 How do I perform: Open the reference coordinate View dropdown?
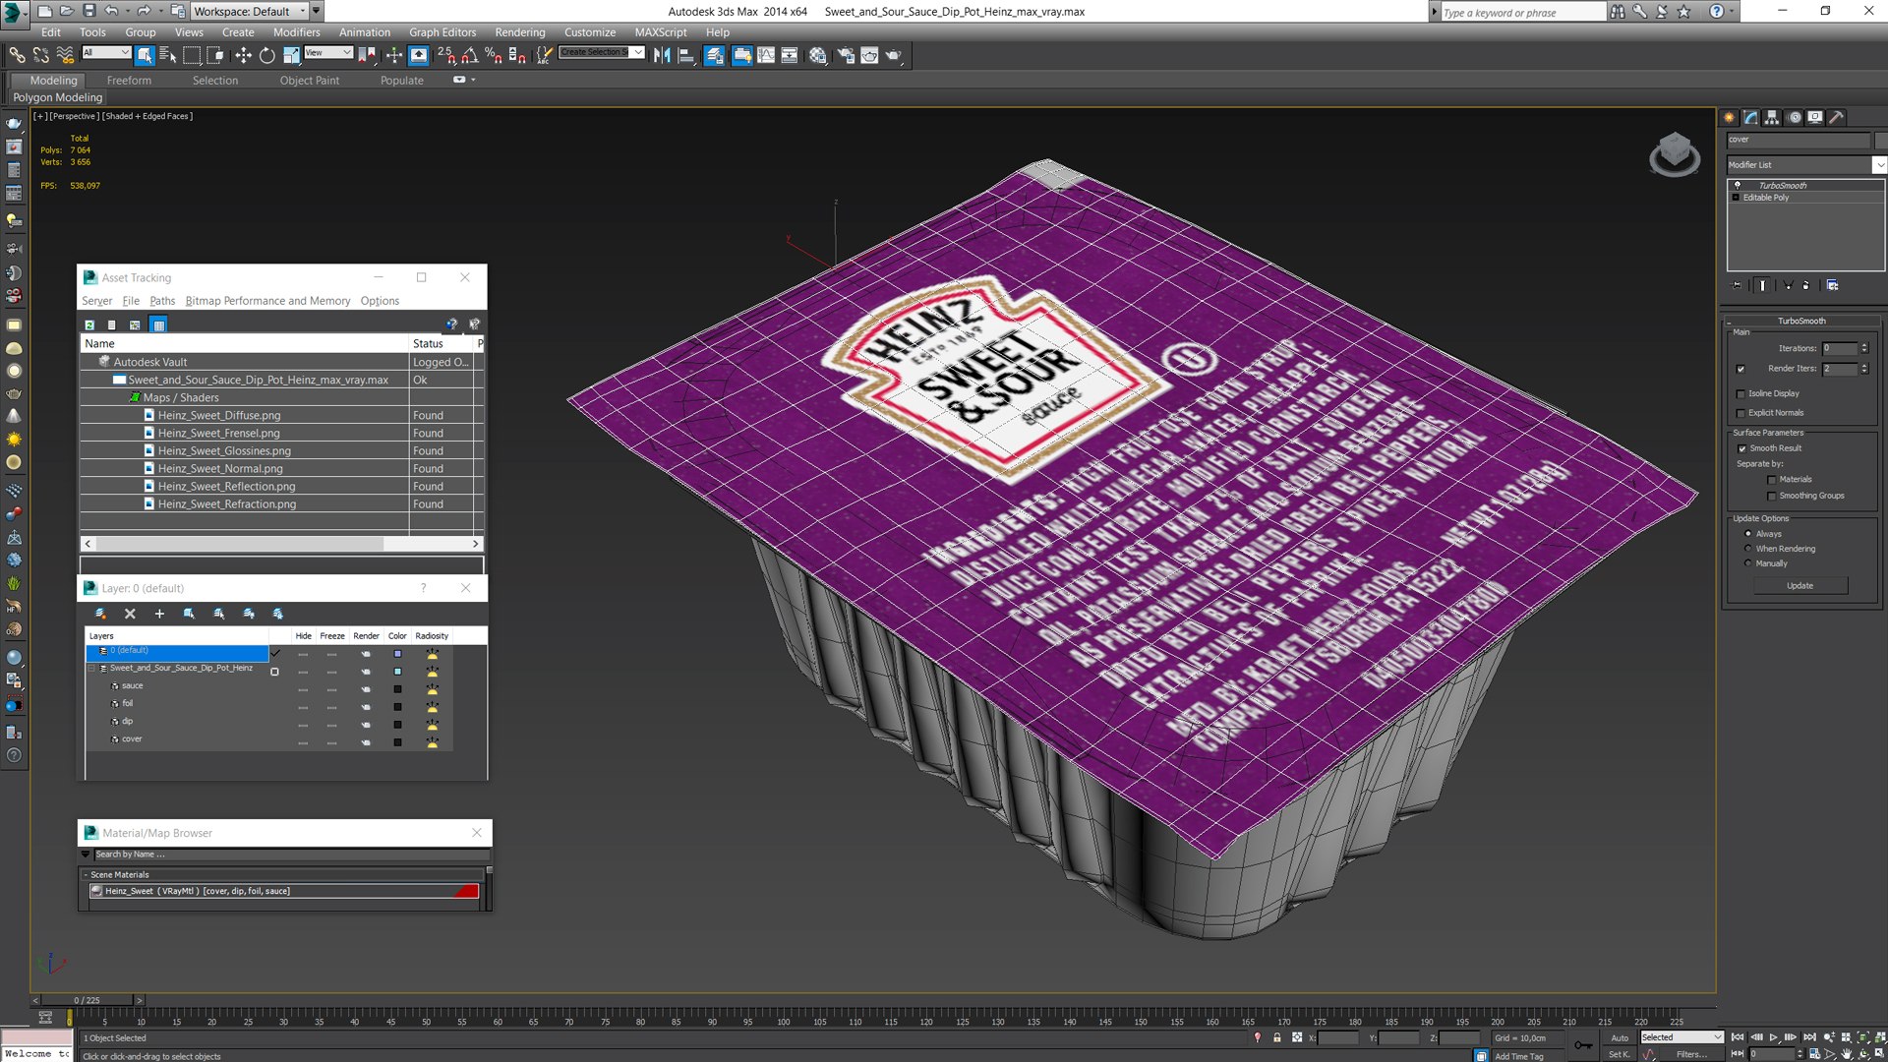pos(328,52)
